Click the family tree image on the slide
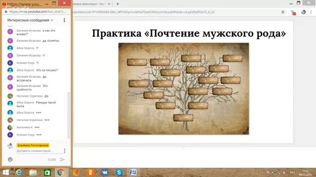316x177 pixels. coord(184,88)
